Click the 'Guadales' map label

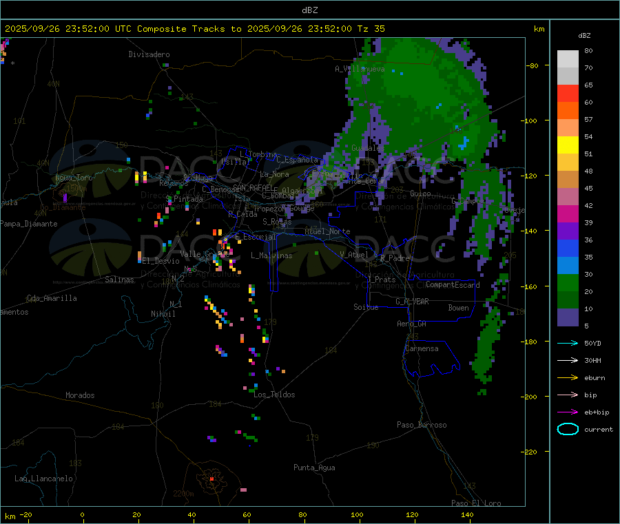coord(368,148)
